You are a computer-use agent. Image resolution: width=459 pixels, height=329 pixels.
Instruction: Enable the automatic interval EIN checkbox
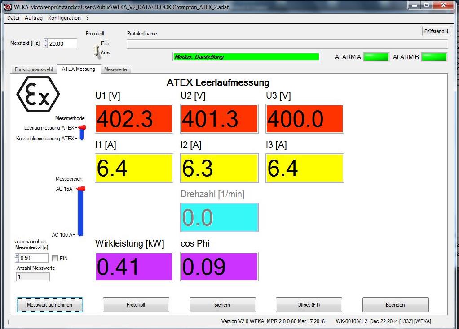(x=55, y=259)
